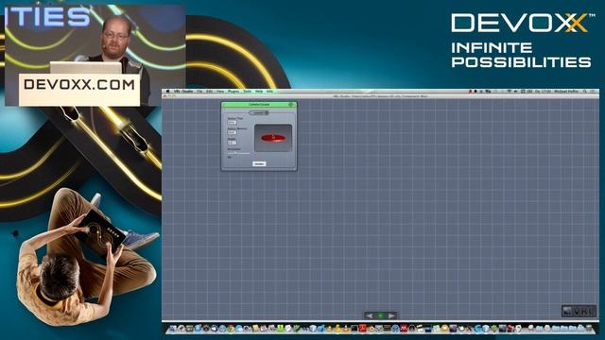605x340 pixels.
Task: Open the Help menu
Action: (259, 92)
